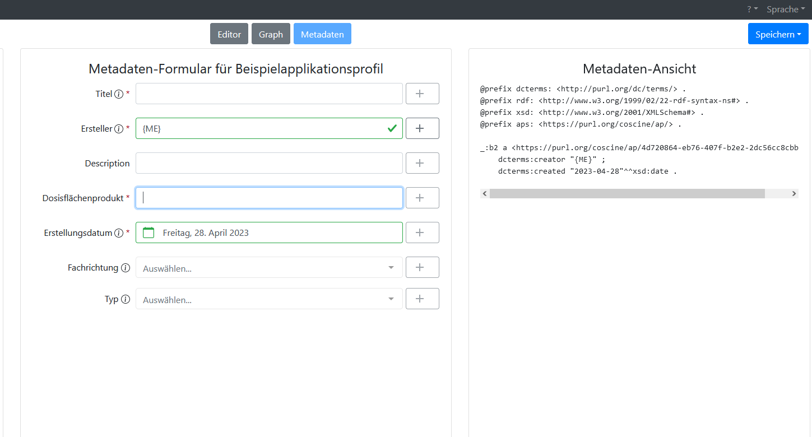Open the Typ Auswählen dropdown
The width and height of the screenshot is (812, 437).
pos(269,299)
